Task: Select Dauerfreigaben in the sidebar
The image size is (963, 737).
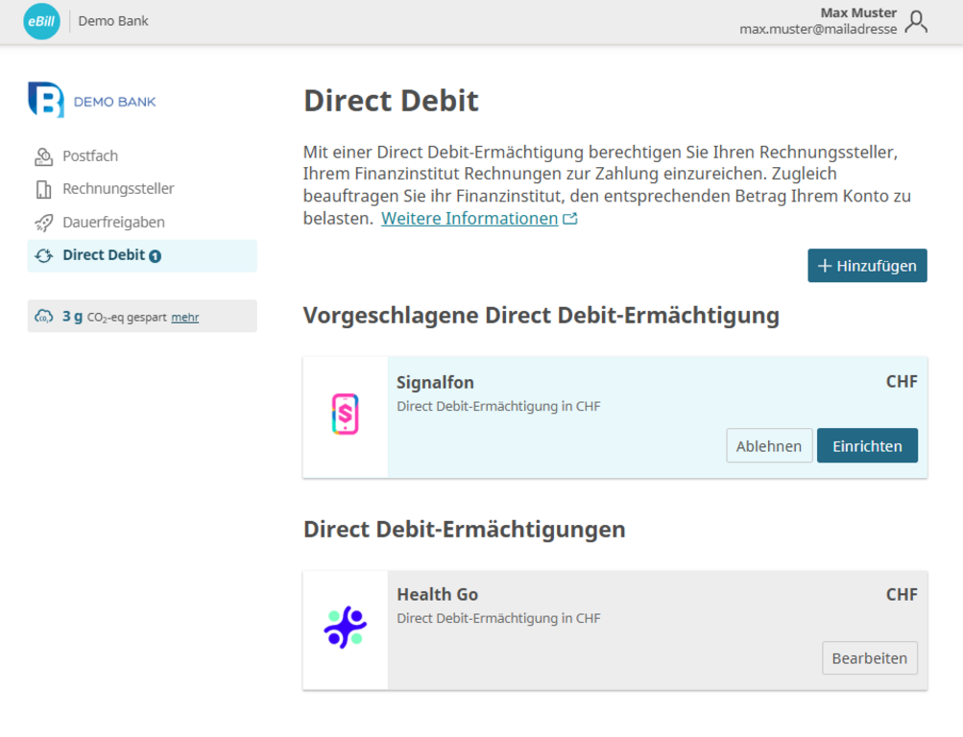Action: click(113, 222)
